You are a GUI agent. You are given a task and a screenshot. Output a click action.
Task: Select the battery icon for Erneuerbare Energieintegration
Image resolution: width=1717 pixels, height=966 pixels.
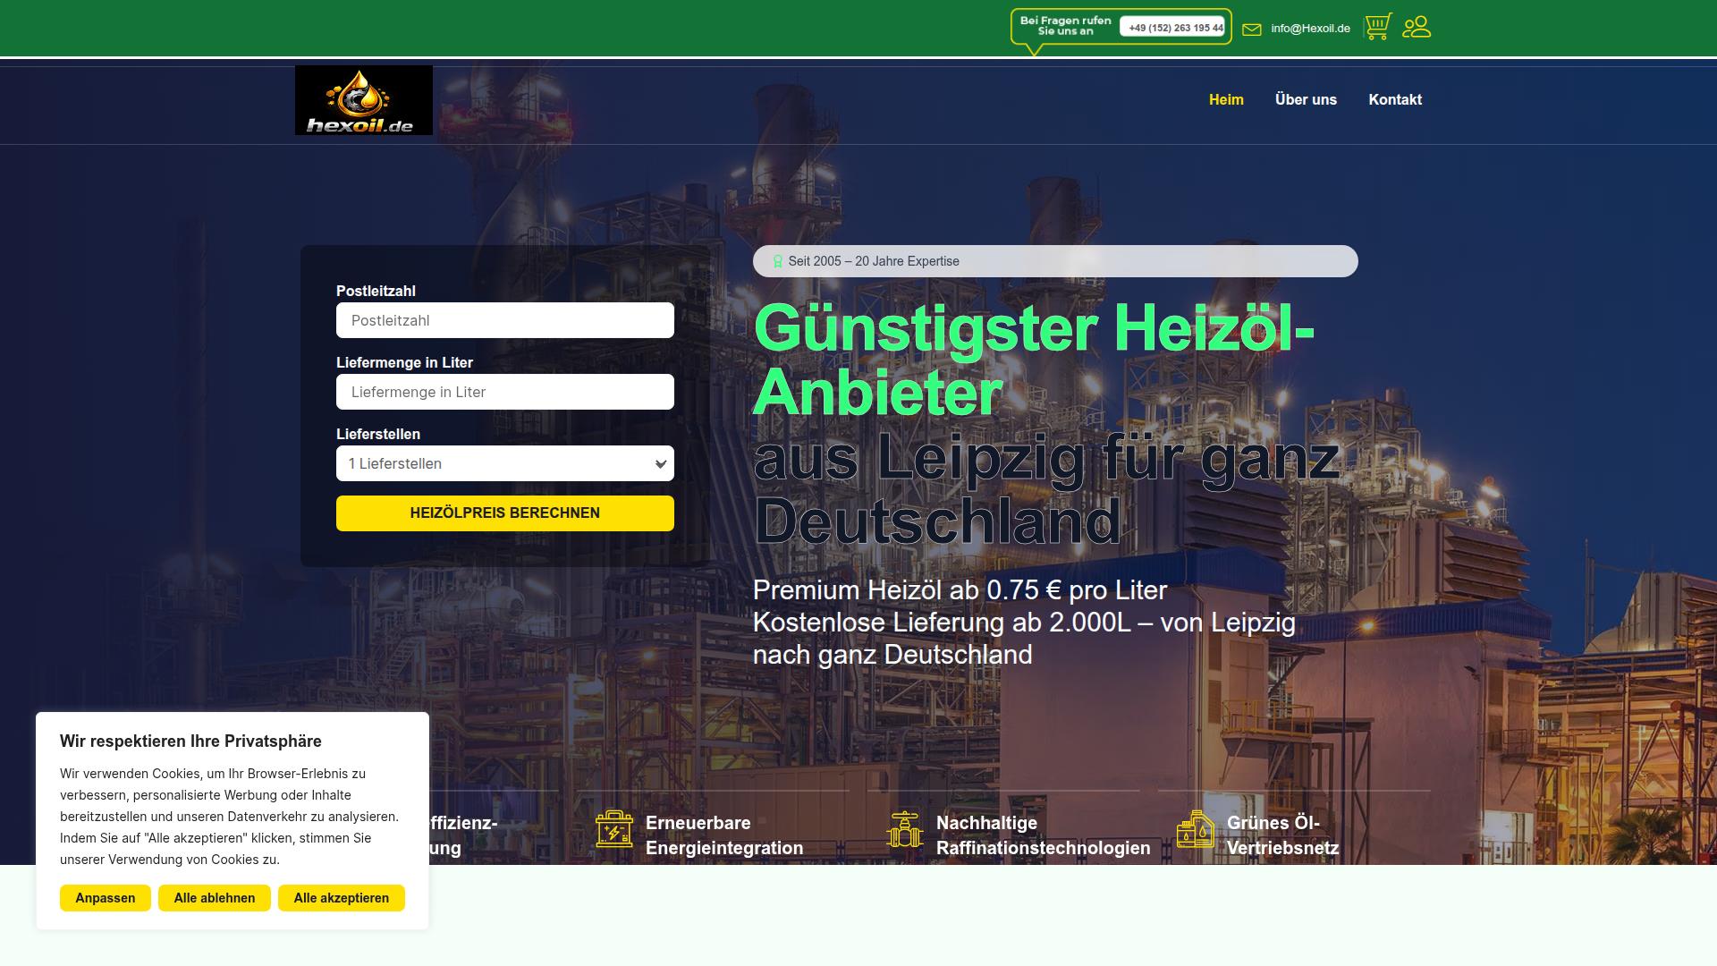point(613,832)
